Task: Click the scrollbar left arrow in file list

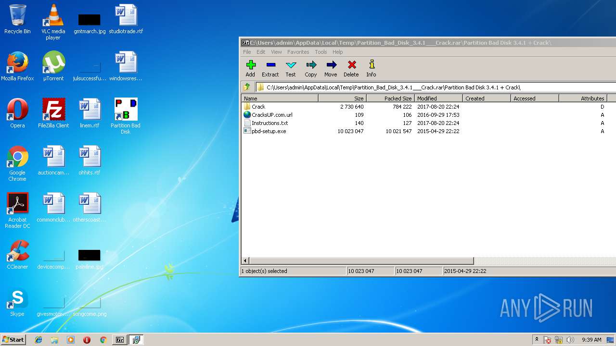Action: pos(245,260)
